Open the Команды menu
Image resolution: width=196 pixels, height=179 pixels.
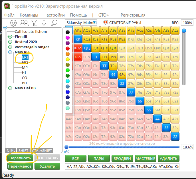point(29,15)
